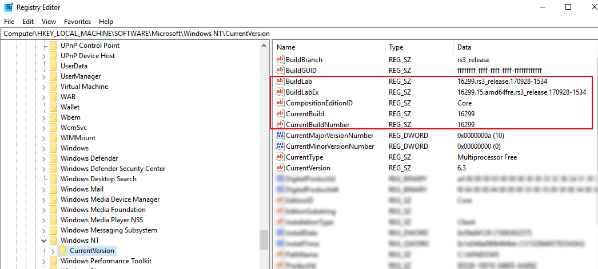Click the ffffffff-ffff-ffff-ffff-ffffffffffff data value
598x269 pixels.
point(499,71)
